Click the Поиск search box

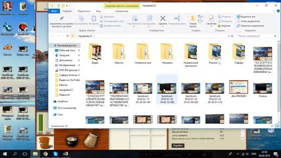257,36
